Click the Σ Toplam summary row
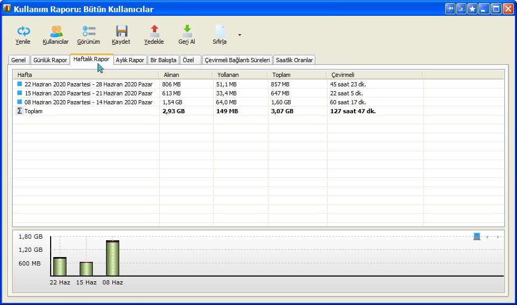Screen dimensions: 517x305 (258, 111)
